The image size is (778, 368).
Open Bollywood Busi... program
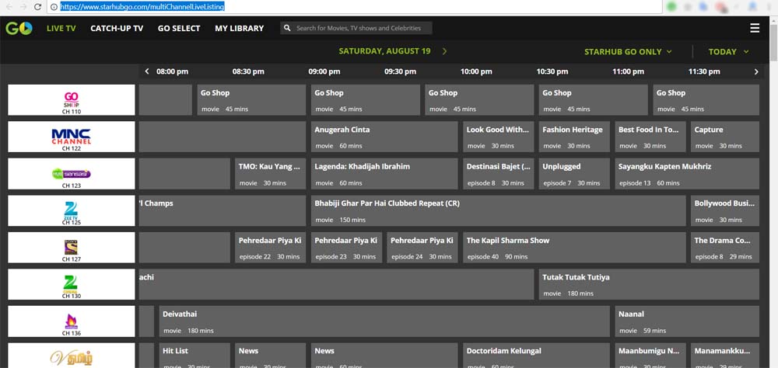pos(725,210)
